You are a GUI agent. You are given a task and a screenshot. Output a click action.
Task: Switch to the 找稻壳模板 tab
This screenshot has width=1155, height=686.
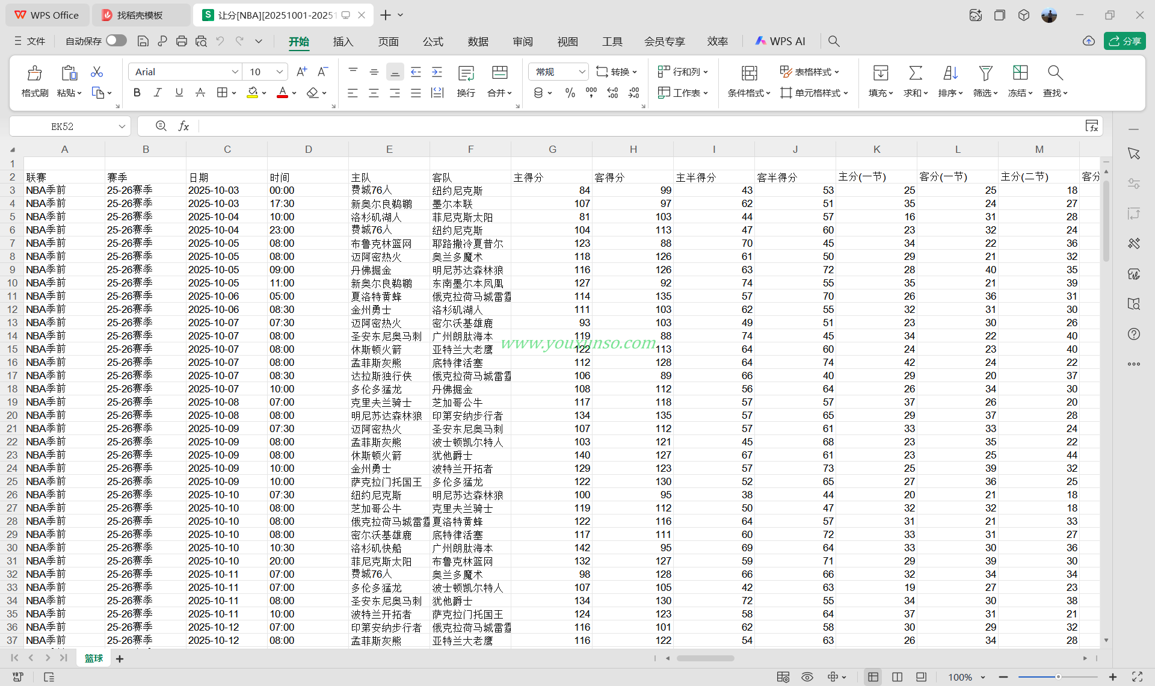[140, 15]
